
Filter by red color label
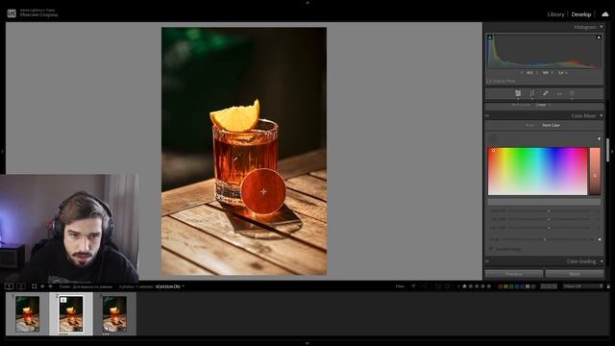point(500,286)
